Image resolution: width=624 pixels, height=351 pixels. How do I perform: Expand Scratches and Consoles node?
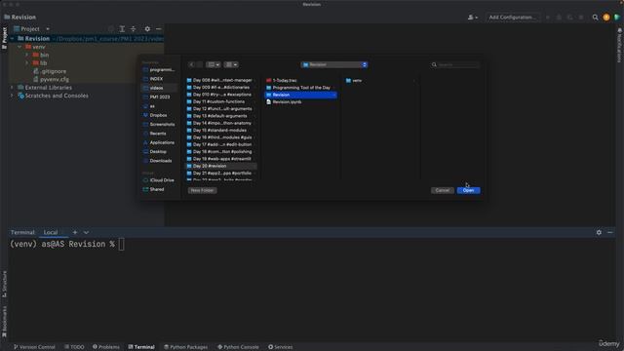point(12,96)
